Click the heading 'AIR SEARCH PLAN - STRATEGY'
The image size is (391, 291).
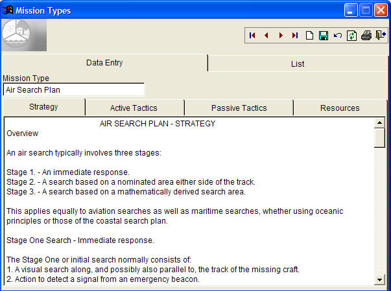(x=158, y=124)
